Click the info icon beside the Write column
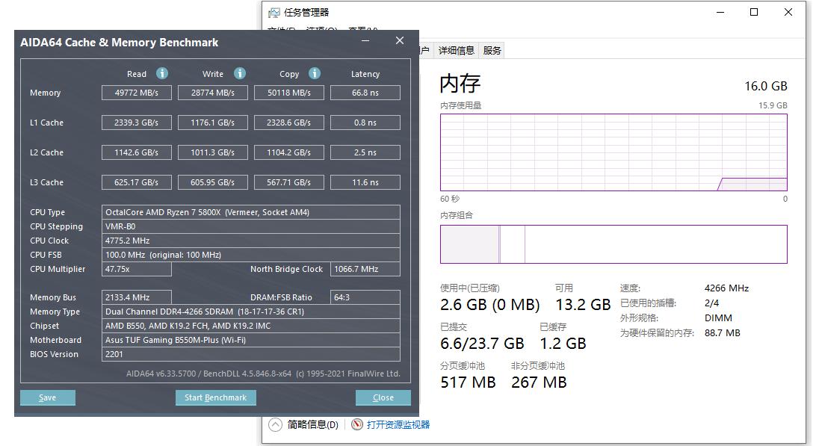 tap(239, 73)
